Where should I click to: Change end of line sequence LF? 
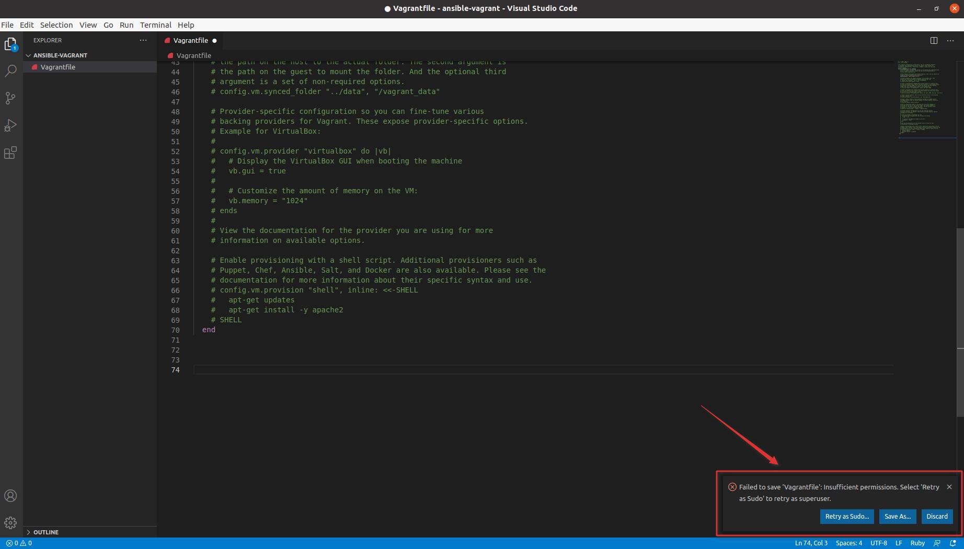[899, 543]
